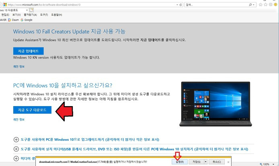The width and height of the screenshot is (279, 166).
Task: Open the 도움말(H) menu
Action: click(57, 15)
